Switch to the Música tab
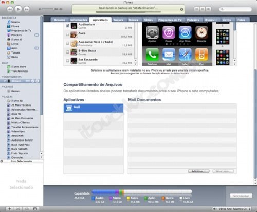257x212 pixels. click(134, 20)
